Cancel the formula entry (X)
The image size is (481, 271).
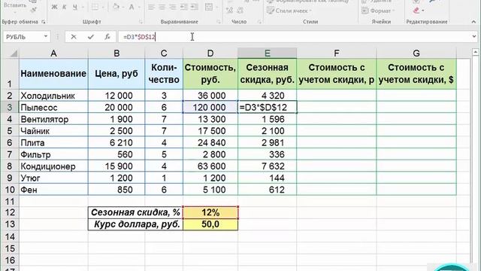(x=74, y=37)
